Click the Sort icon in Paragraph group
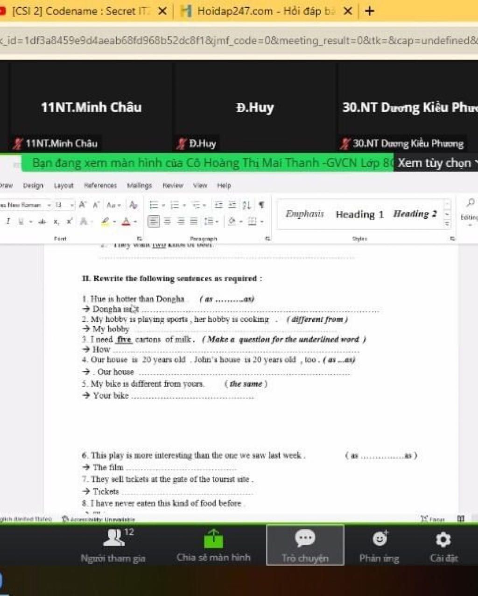The image size is (478, 596). pos(247,205)
